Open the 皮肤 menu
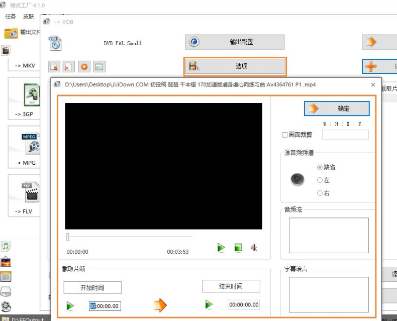The width and height of the screenshot is (397, 321). click(28, 17)
